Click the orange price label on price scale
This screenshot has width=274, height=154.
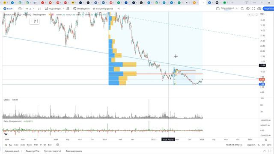pos(262,80)
